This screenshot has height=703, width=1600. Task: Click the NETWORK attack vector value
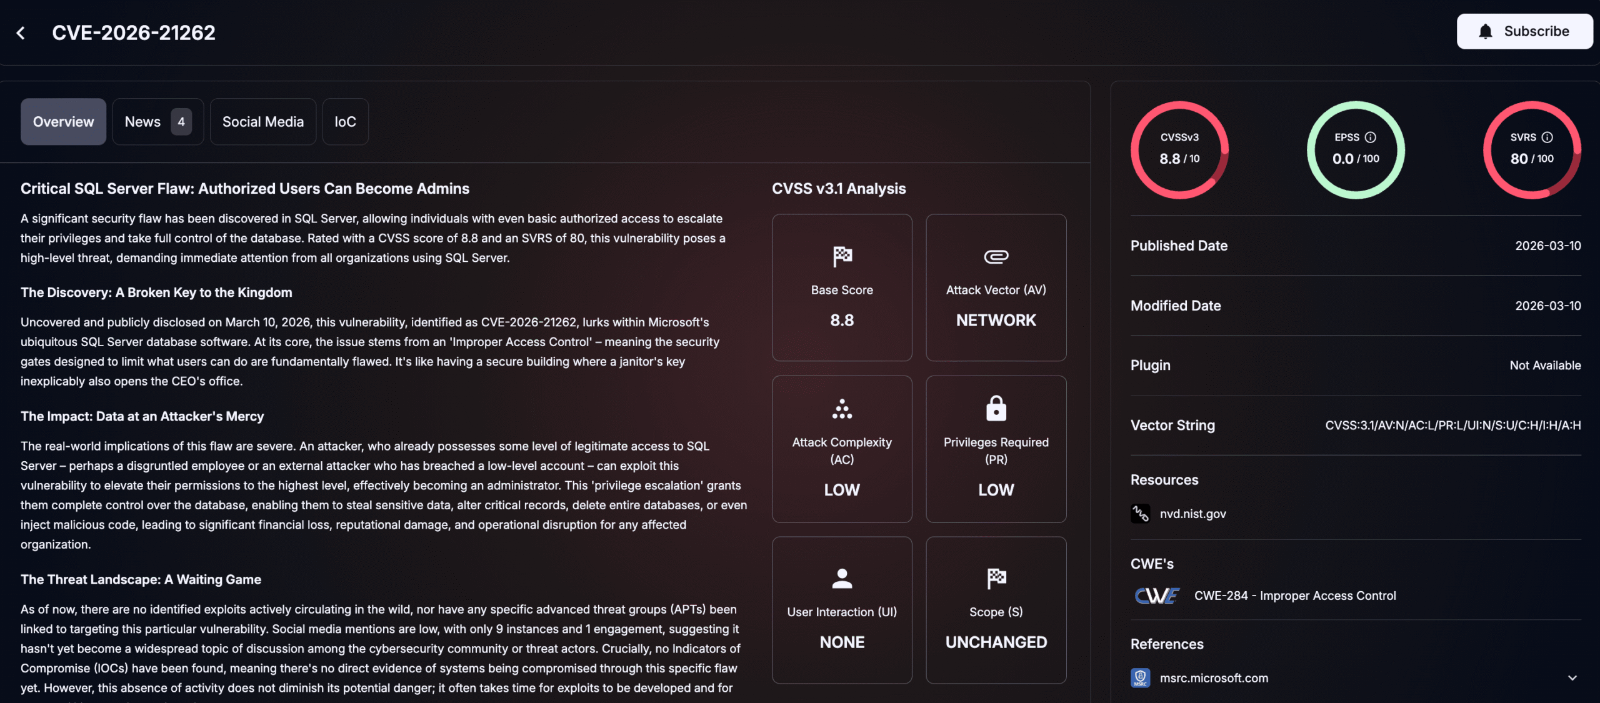[996, 321]
